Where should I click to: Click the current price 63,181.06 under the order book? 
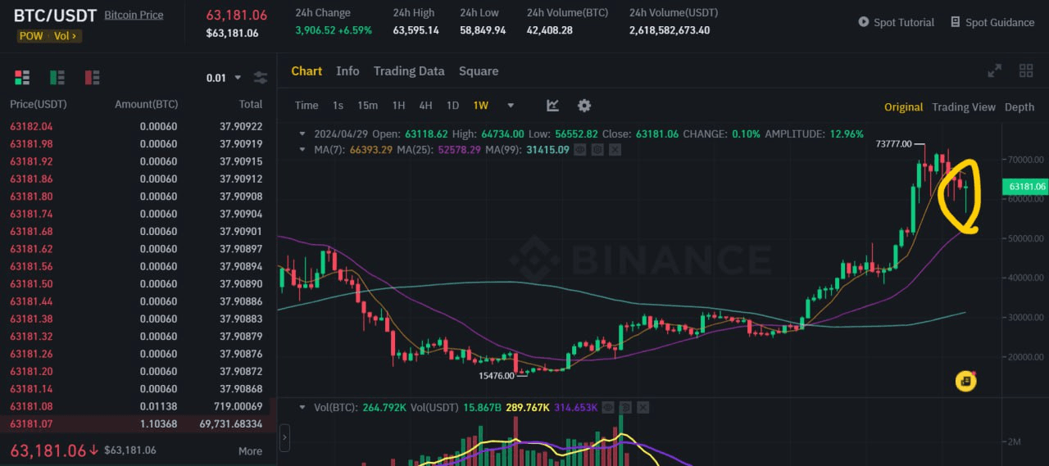click(x=48, y=450)
